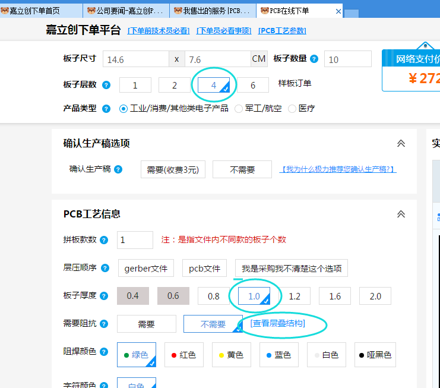Pick 黄色 solder mask color

click(232, 355)
